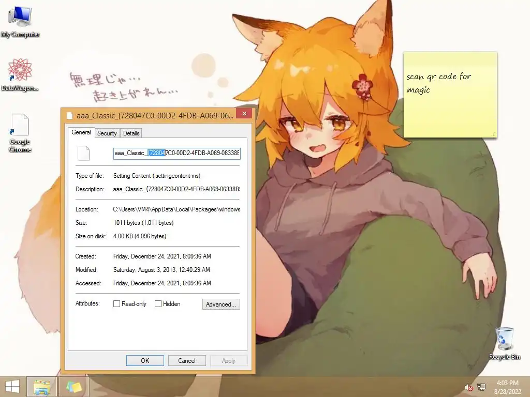Enable the Hidden attribute checkbox
The width and height of the screenshot is (530, 397).
coord(158,304)
